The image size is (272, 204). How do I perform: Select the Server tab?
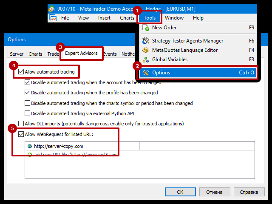pyautogui.click(x=17, y=54)
